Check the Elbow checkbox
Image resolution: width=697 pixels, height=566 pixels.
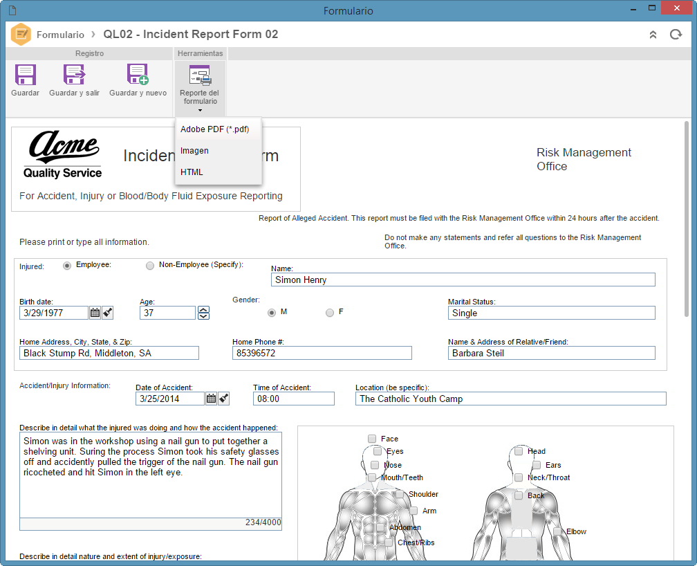pyautogui.click(x=557, y=531)
